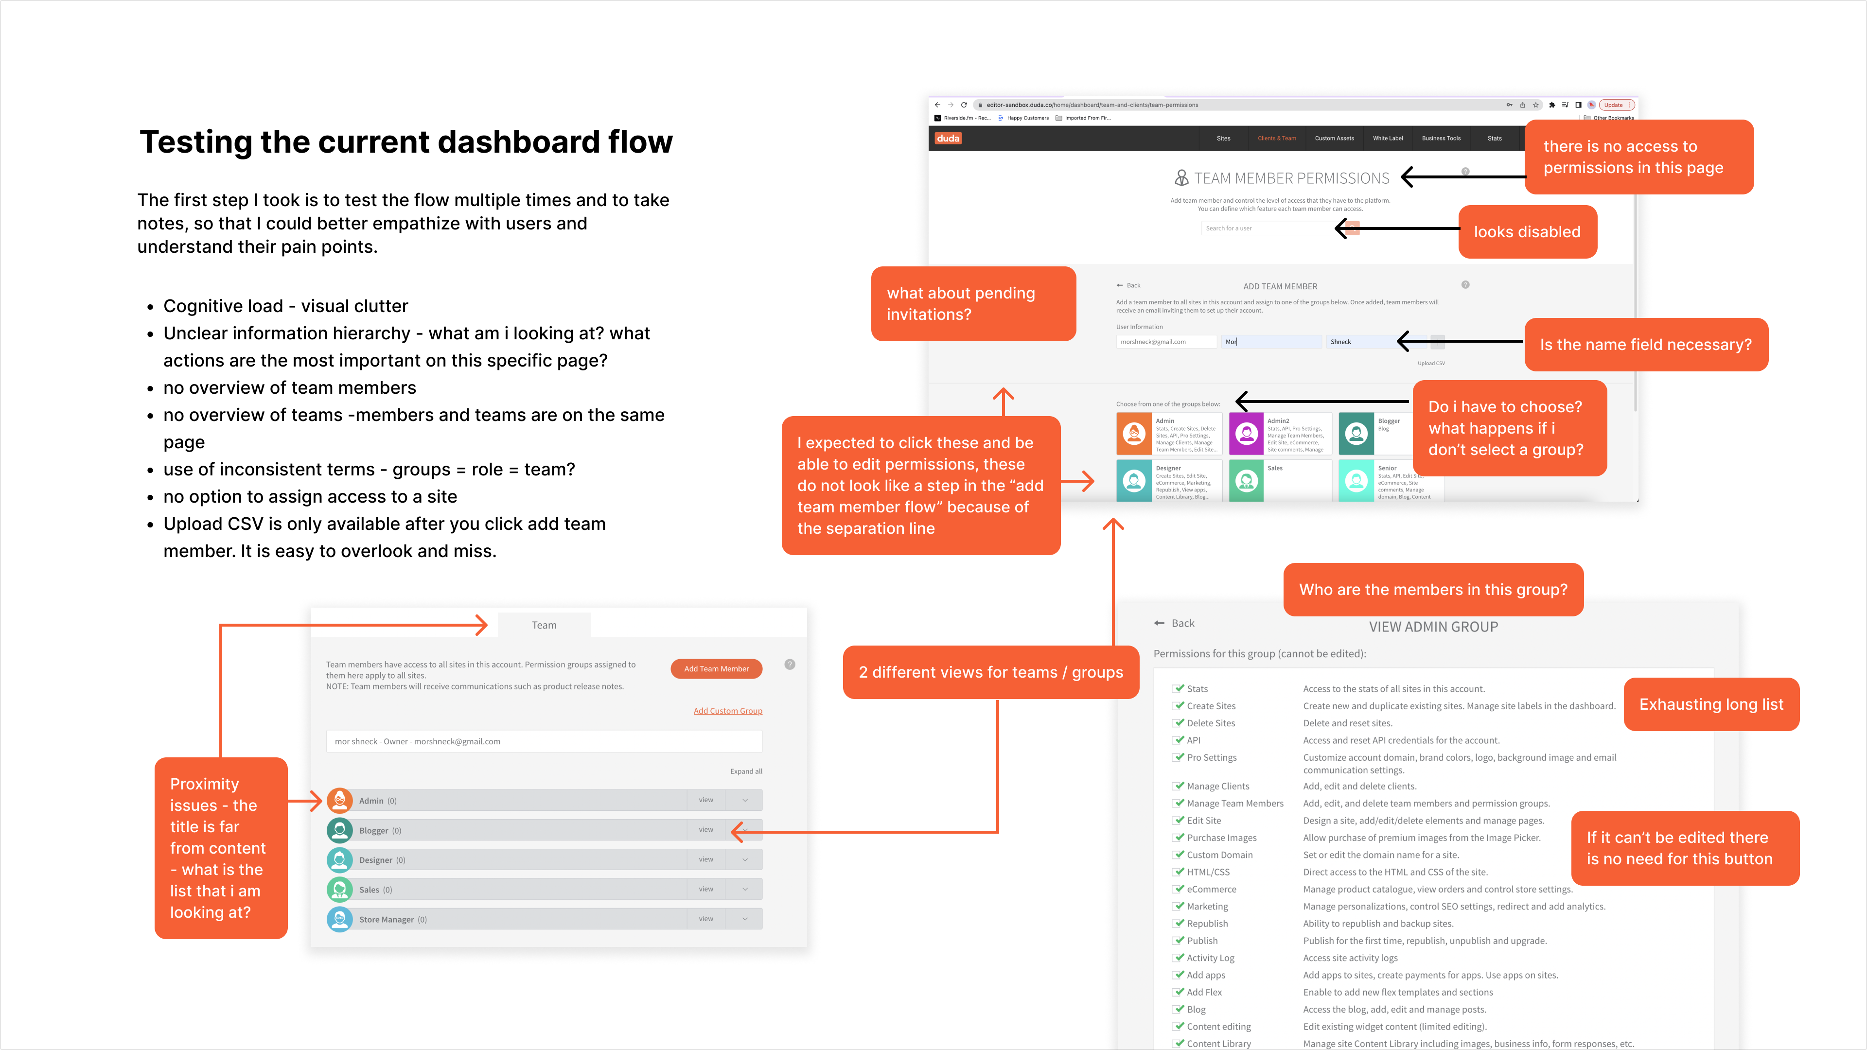The height and width of the screenshot is (1050, 1867).
Task: Click the duda logo
Action: point(948,139)
